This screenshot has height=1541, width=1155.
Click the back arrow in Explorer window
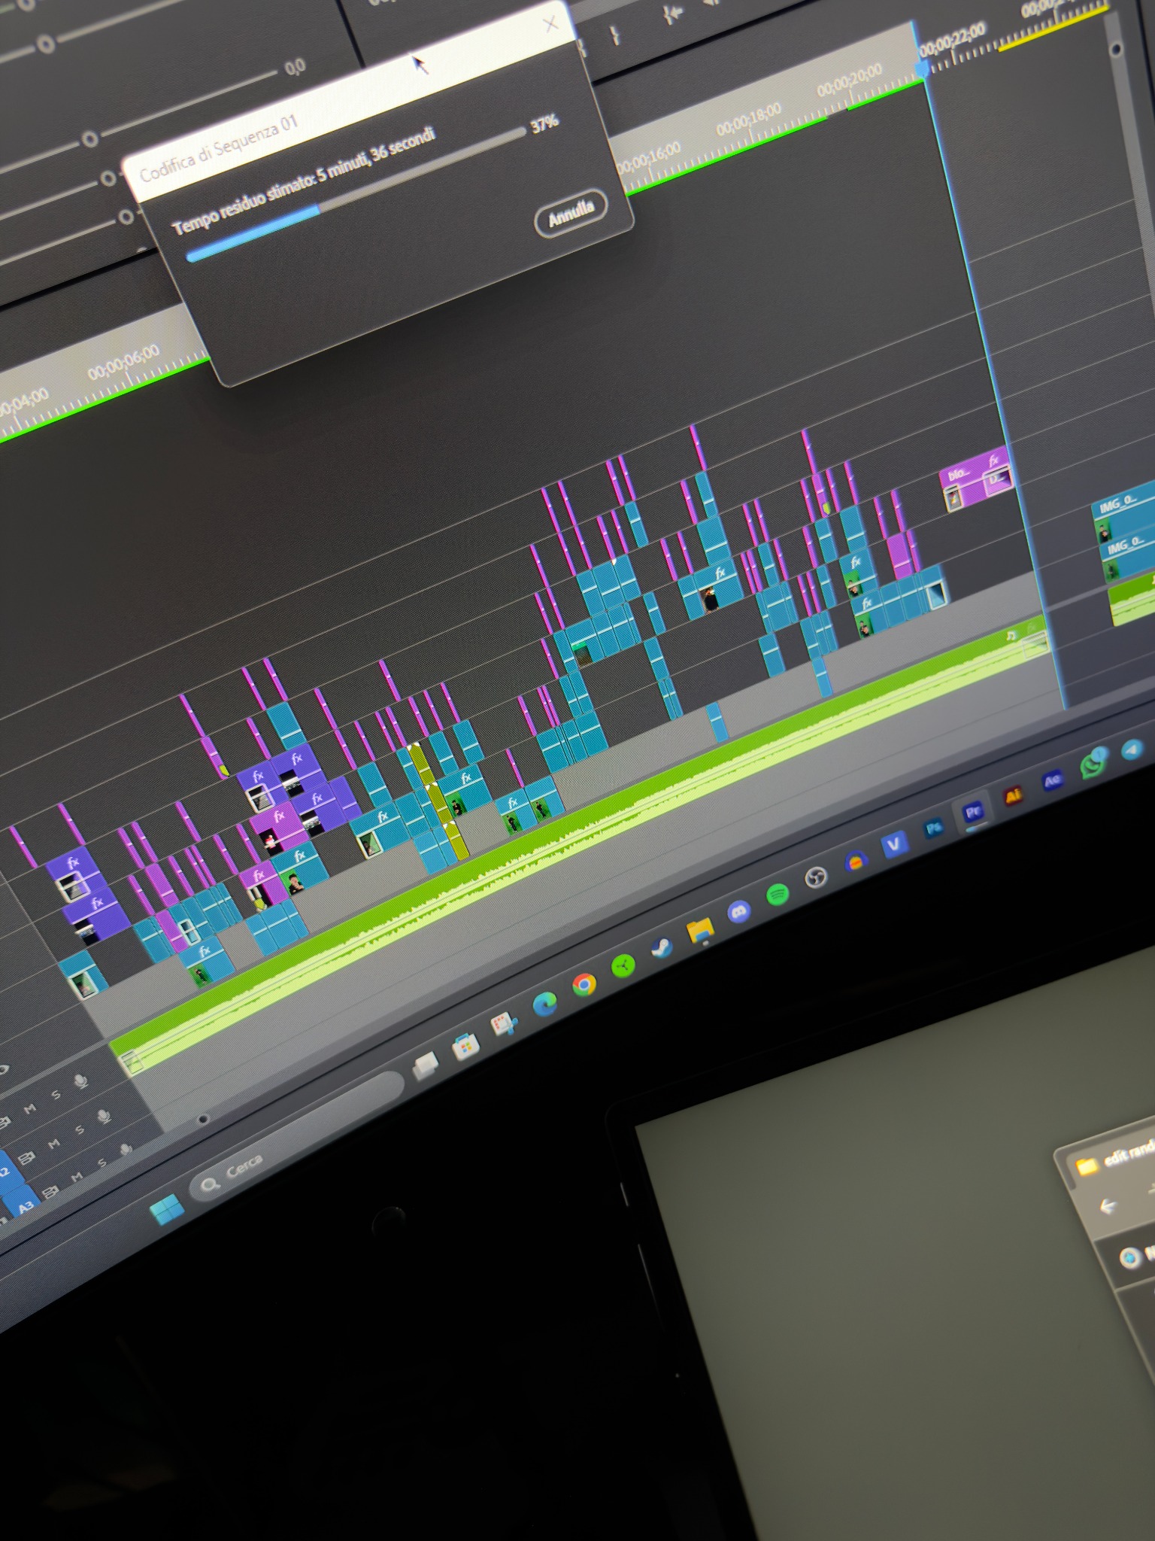(1108, 1207)
